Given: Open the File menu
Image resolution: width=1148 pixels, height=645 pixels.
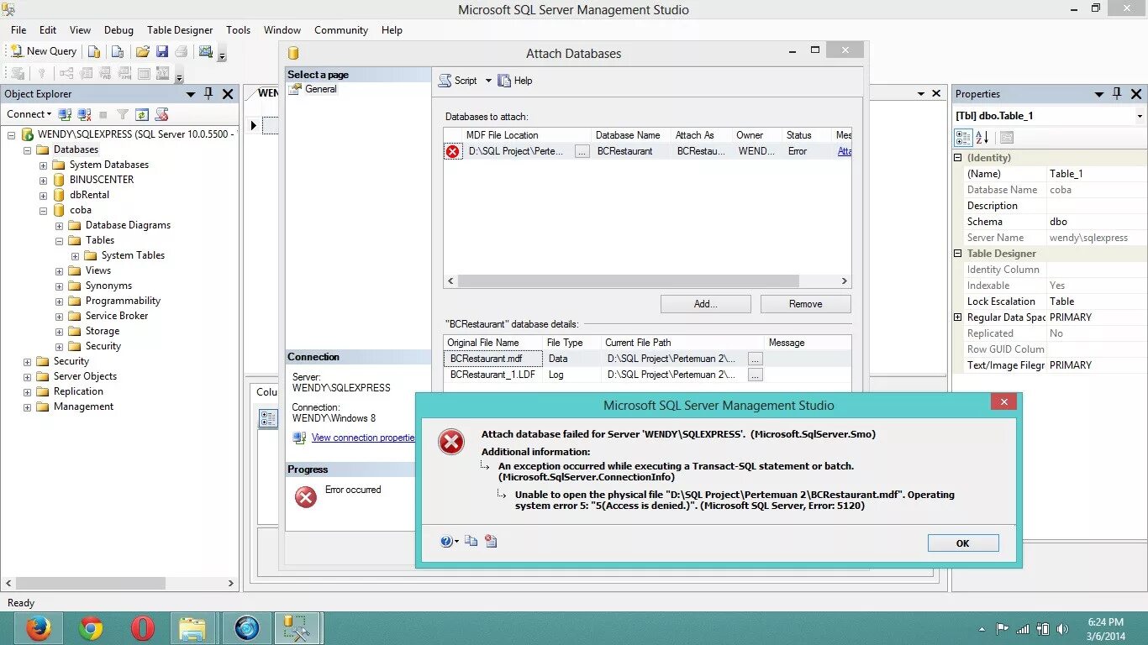Looking at the screenshot, I should click(18, 29).
